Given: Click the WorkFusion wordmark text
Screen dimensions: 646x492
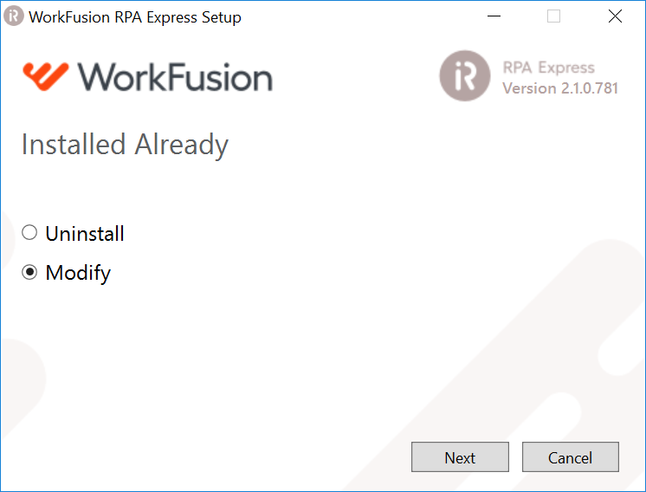Looking at the screenshot, I should point(175,76).
